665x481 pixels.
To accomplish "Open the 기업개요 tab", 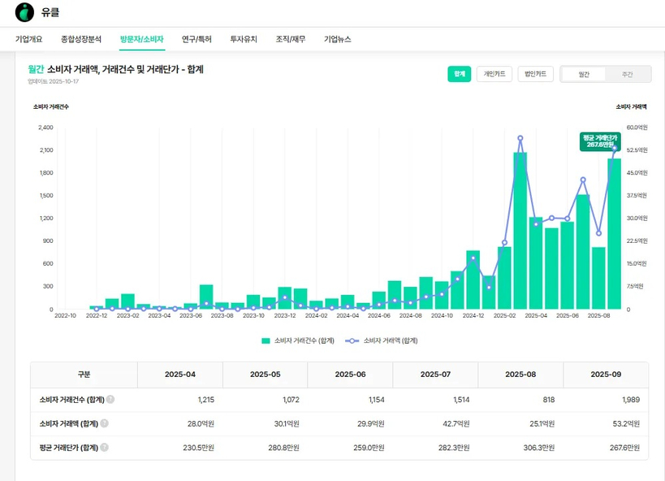I will pyautogui.click(x=28, y=39).
